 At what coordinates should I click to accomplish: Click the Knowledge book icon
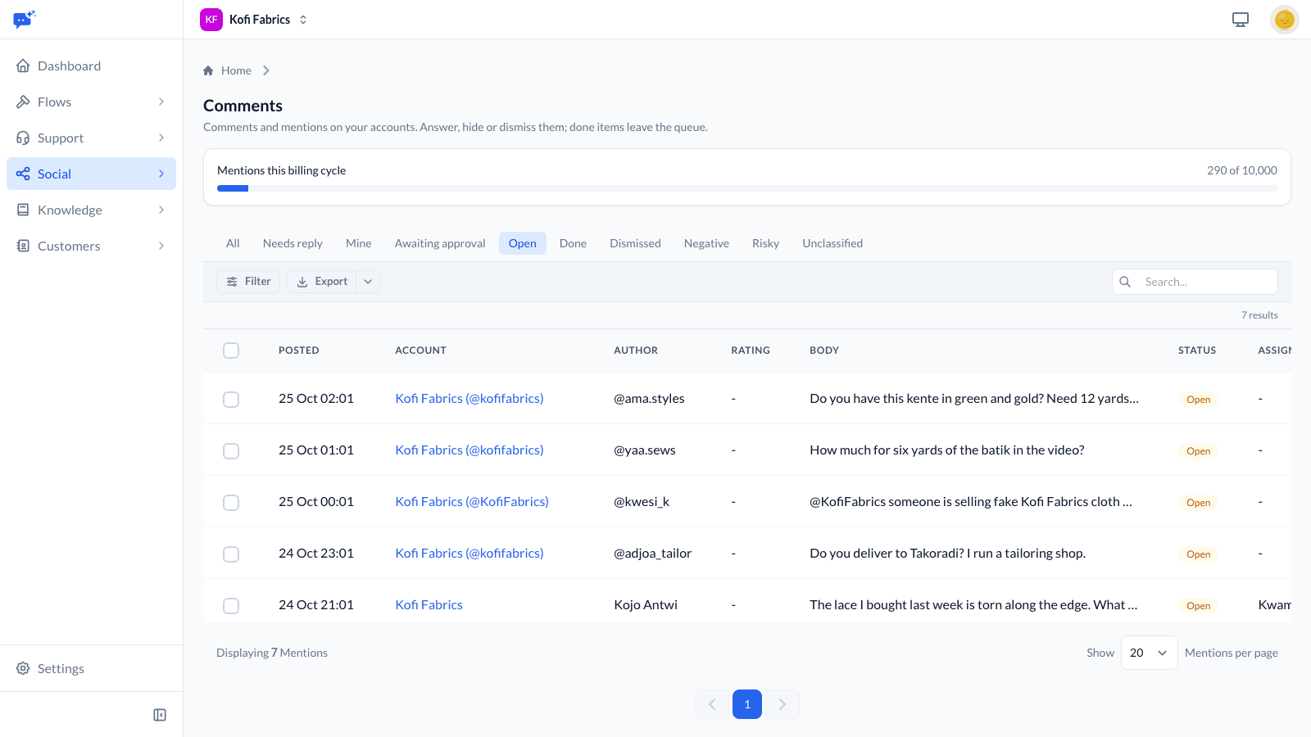pos(23,210)
